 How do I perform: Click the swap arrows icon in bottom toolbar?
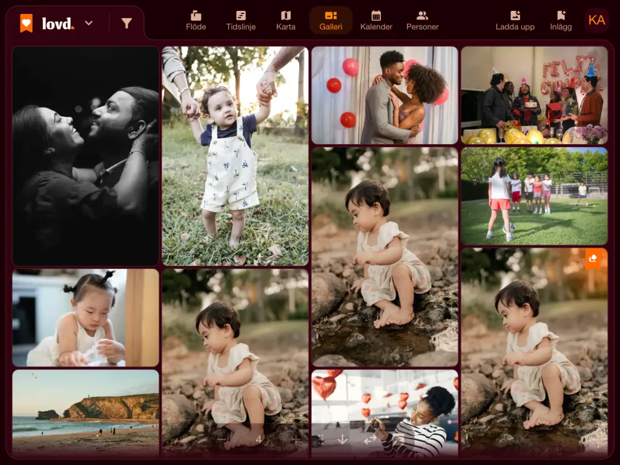tap(370, 440)
